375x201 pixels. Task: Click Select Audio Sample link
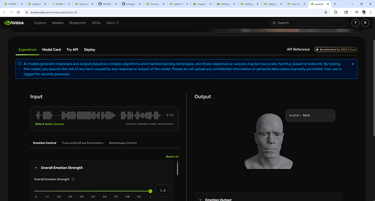click(x=49, y=124)
